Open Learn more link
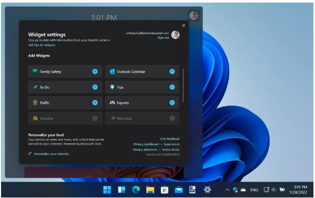Image resolution: width=315 pixels, height=198 pixels. point(172,144)
